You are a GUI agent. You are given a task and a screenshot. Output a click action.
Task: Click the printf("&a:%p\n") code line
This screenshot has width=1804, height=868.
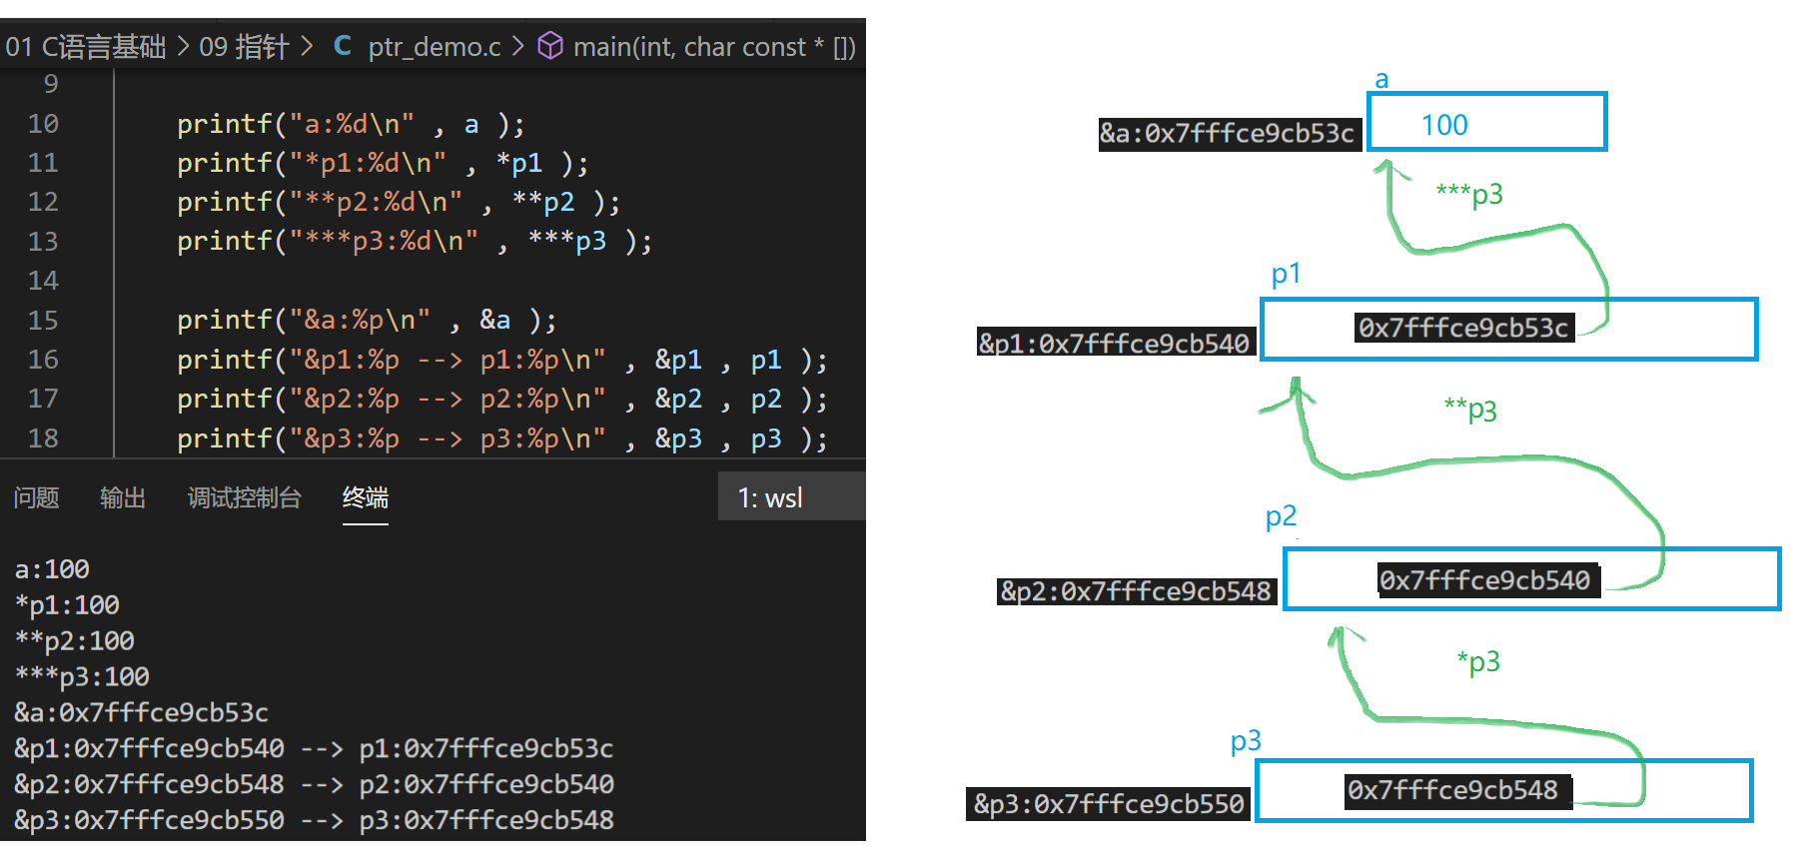[x=367, y=321]
